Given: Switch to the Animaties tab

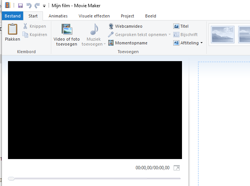Looking at the screenshot, I should (x=58, y=16).
